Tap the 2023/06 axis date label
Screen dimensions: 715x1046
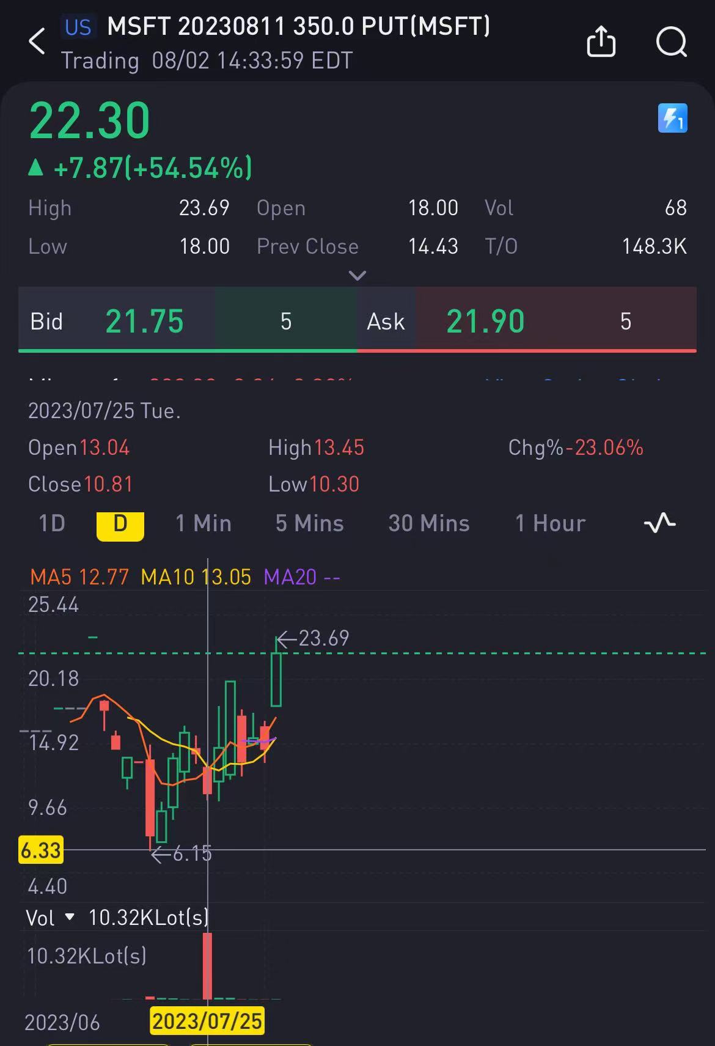click(62, 1022)
